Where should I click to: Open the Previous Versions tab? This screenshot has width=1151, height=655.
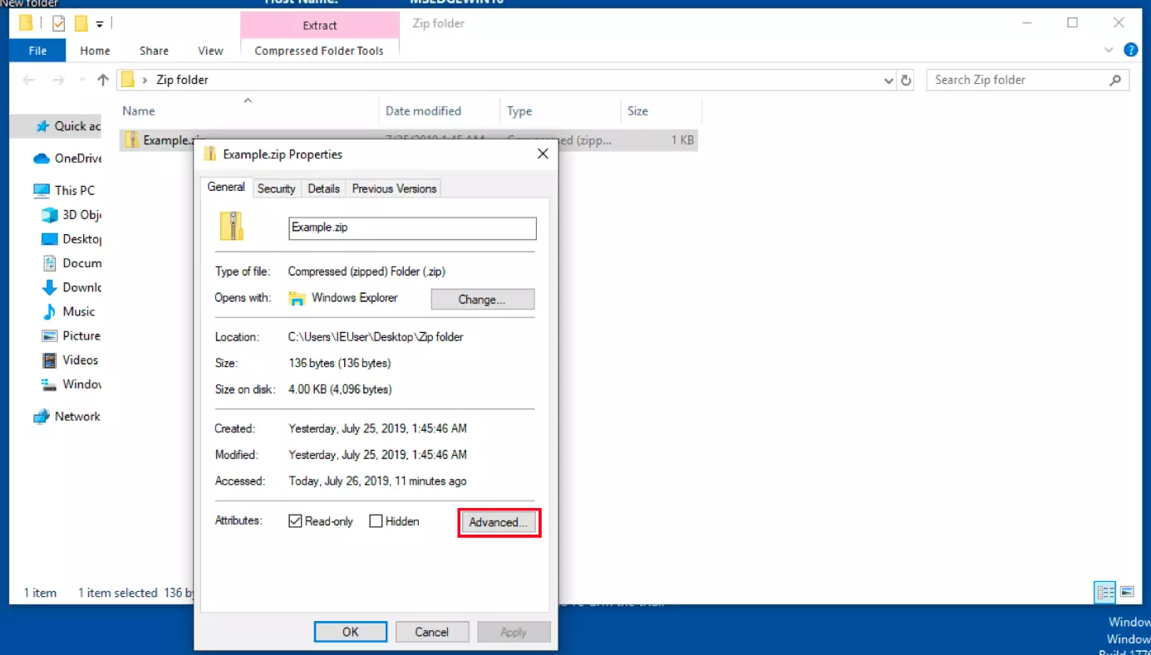coord(394,188)
